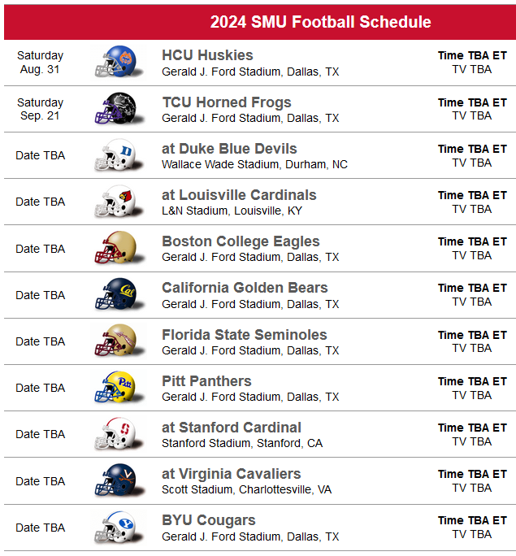Select the Florida State Seminoles link
This screenshot has width=516, height=556.
point(244,335)
